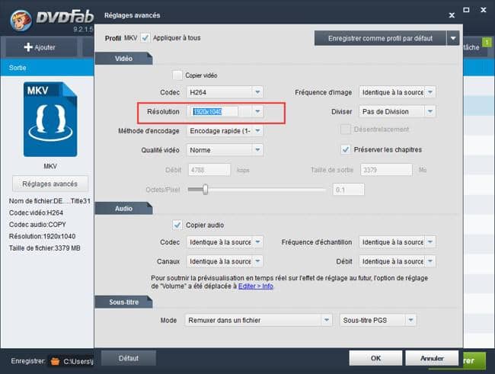Click the Taille de fichier:3379 MB text
This screenshot has height=374, width=495.
44,248
